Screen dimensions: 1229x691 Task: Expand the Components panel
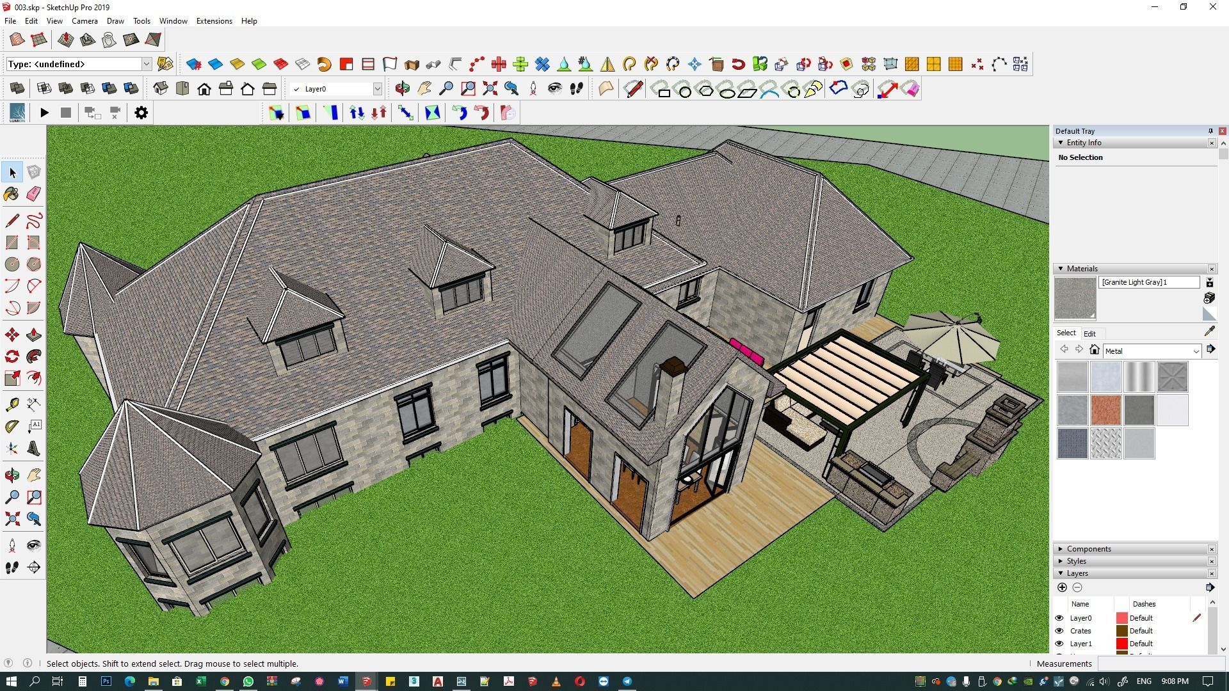[1061, 549]
